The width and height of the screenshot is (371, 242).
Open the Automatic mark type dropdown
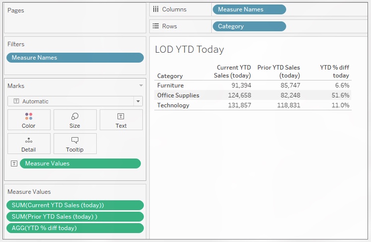pos(137,101)
